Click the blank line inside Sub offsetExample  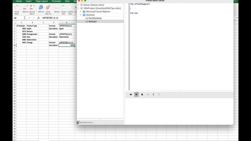[181, 9]
